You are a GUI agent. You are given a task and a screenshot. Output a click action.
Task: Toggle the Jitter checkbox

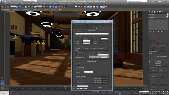click(76, 55)
